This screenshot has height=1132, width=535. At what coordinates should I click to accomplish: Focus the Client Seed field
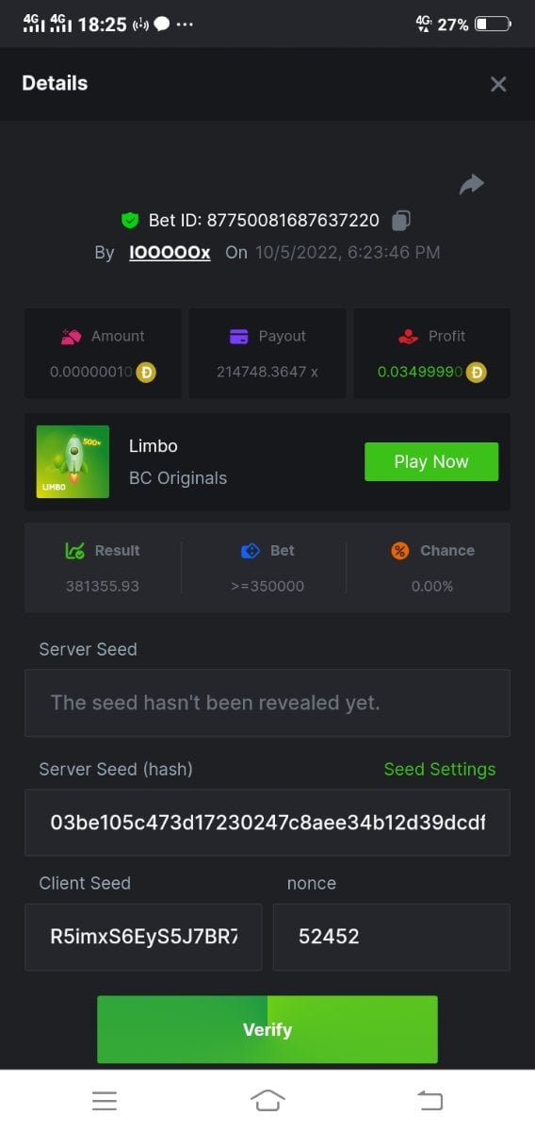pos(143,937)
